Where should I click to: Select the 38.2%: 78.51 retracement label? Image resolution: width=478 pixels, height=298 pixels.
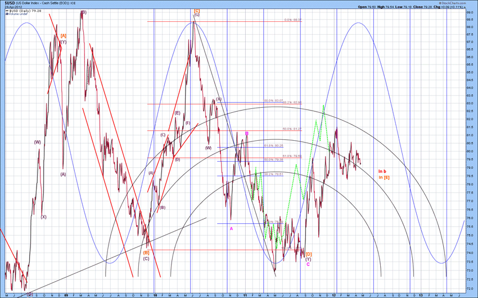(273, 174)
